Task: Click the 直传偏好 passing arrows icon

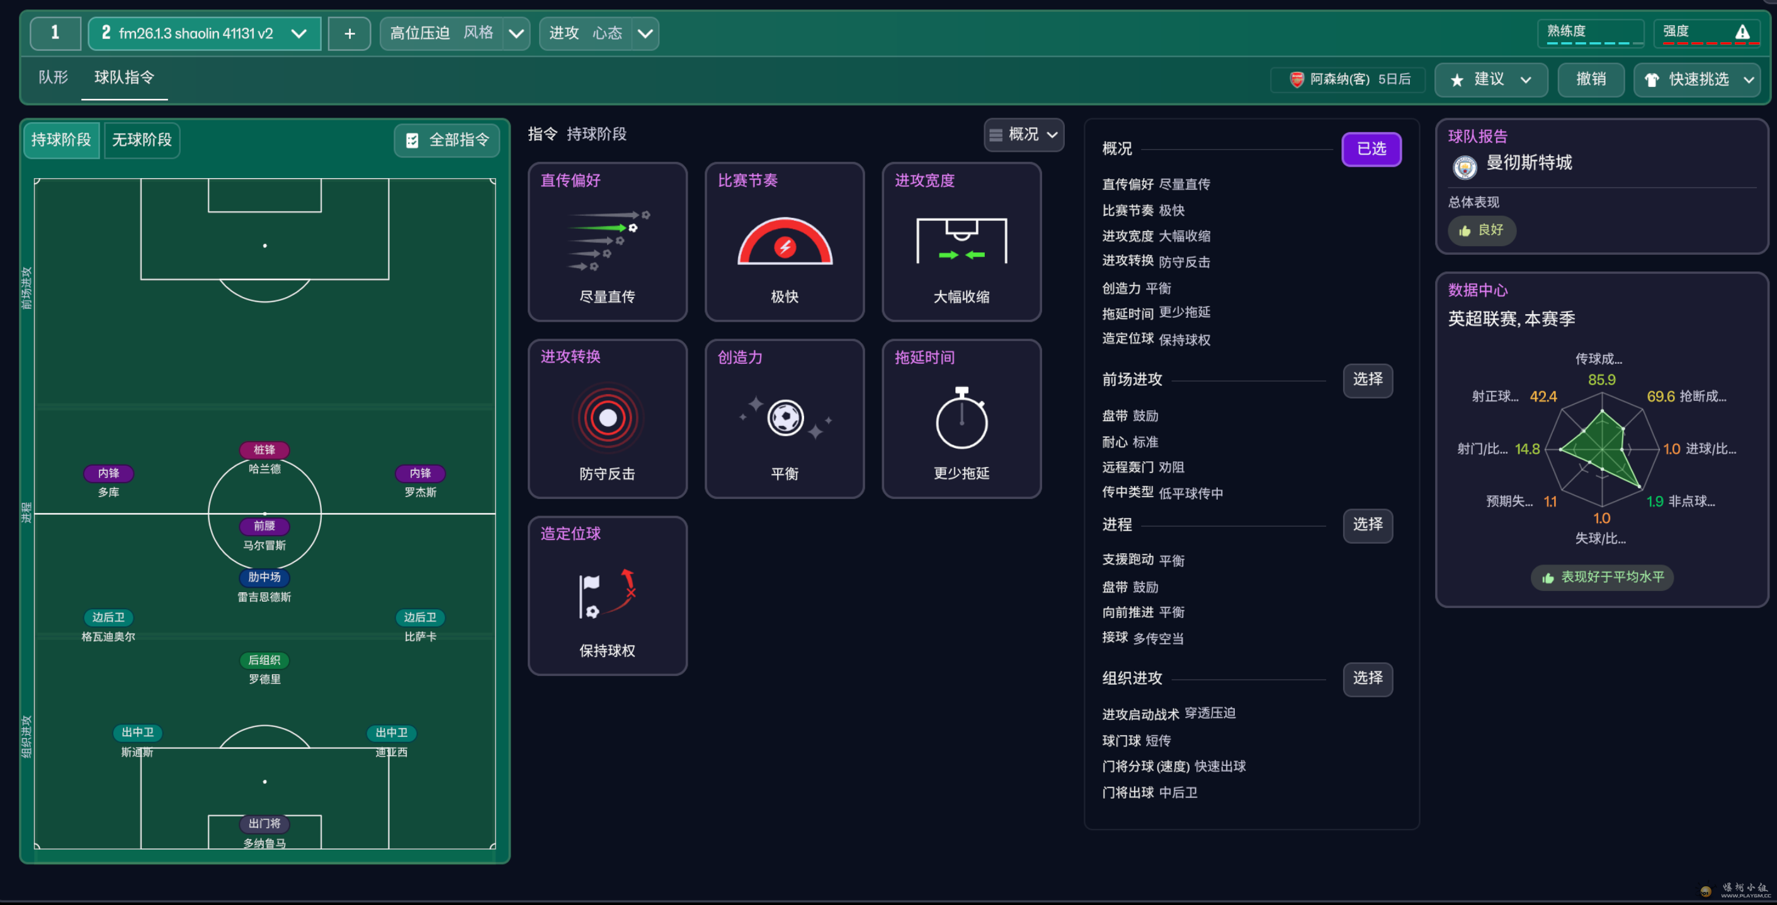Action: [607, 240]
